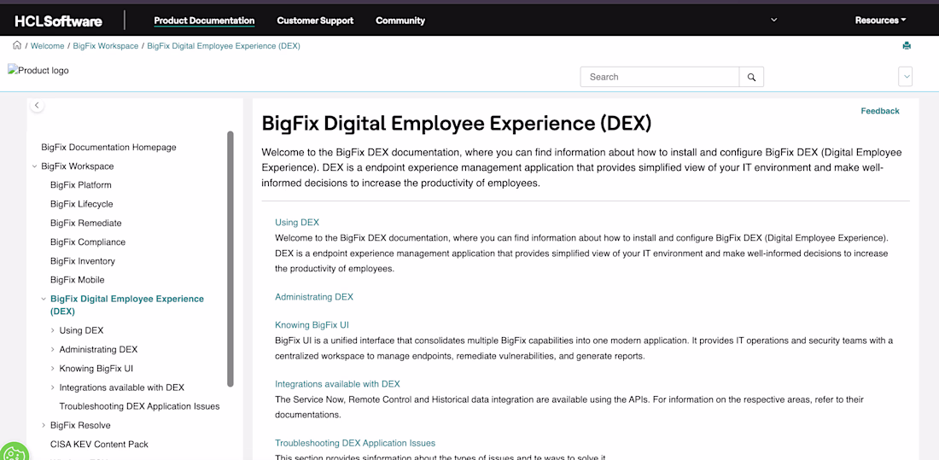
Task: Expand Using DEX in sidebar
Action: [x=53, y=330]
